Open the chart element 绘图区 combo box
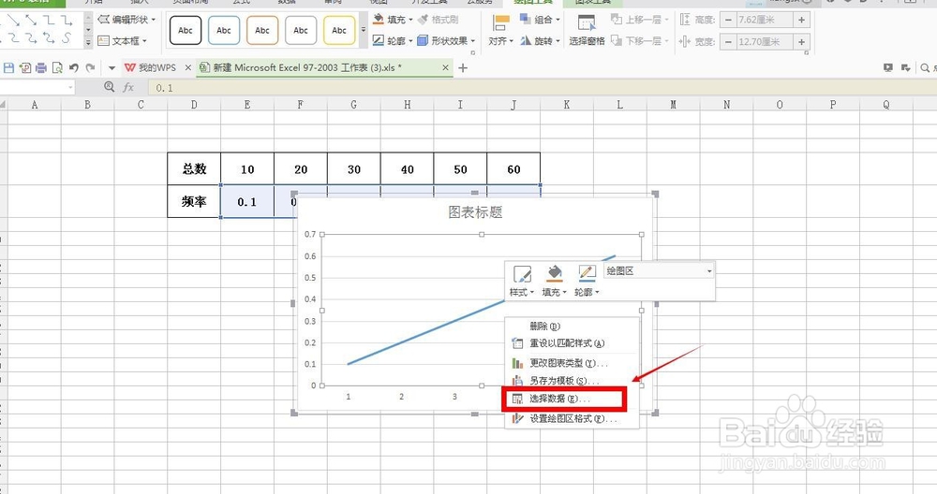This screenshot has width=937, height=494. [x=659, y=271]
